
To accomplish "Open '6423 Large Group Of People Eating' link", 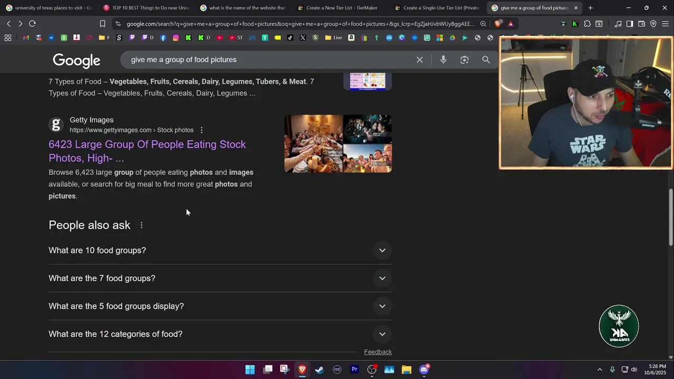I will (147, 151).
